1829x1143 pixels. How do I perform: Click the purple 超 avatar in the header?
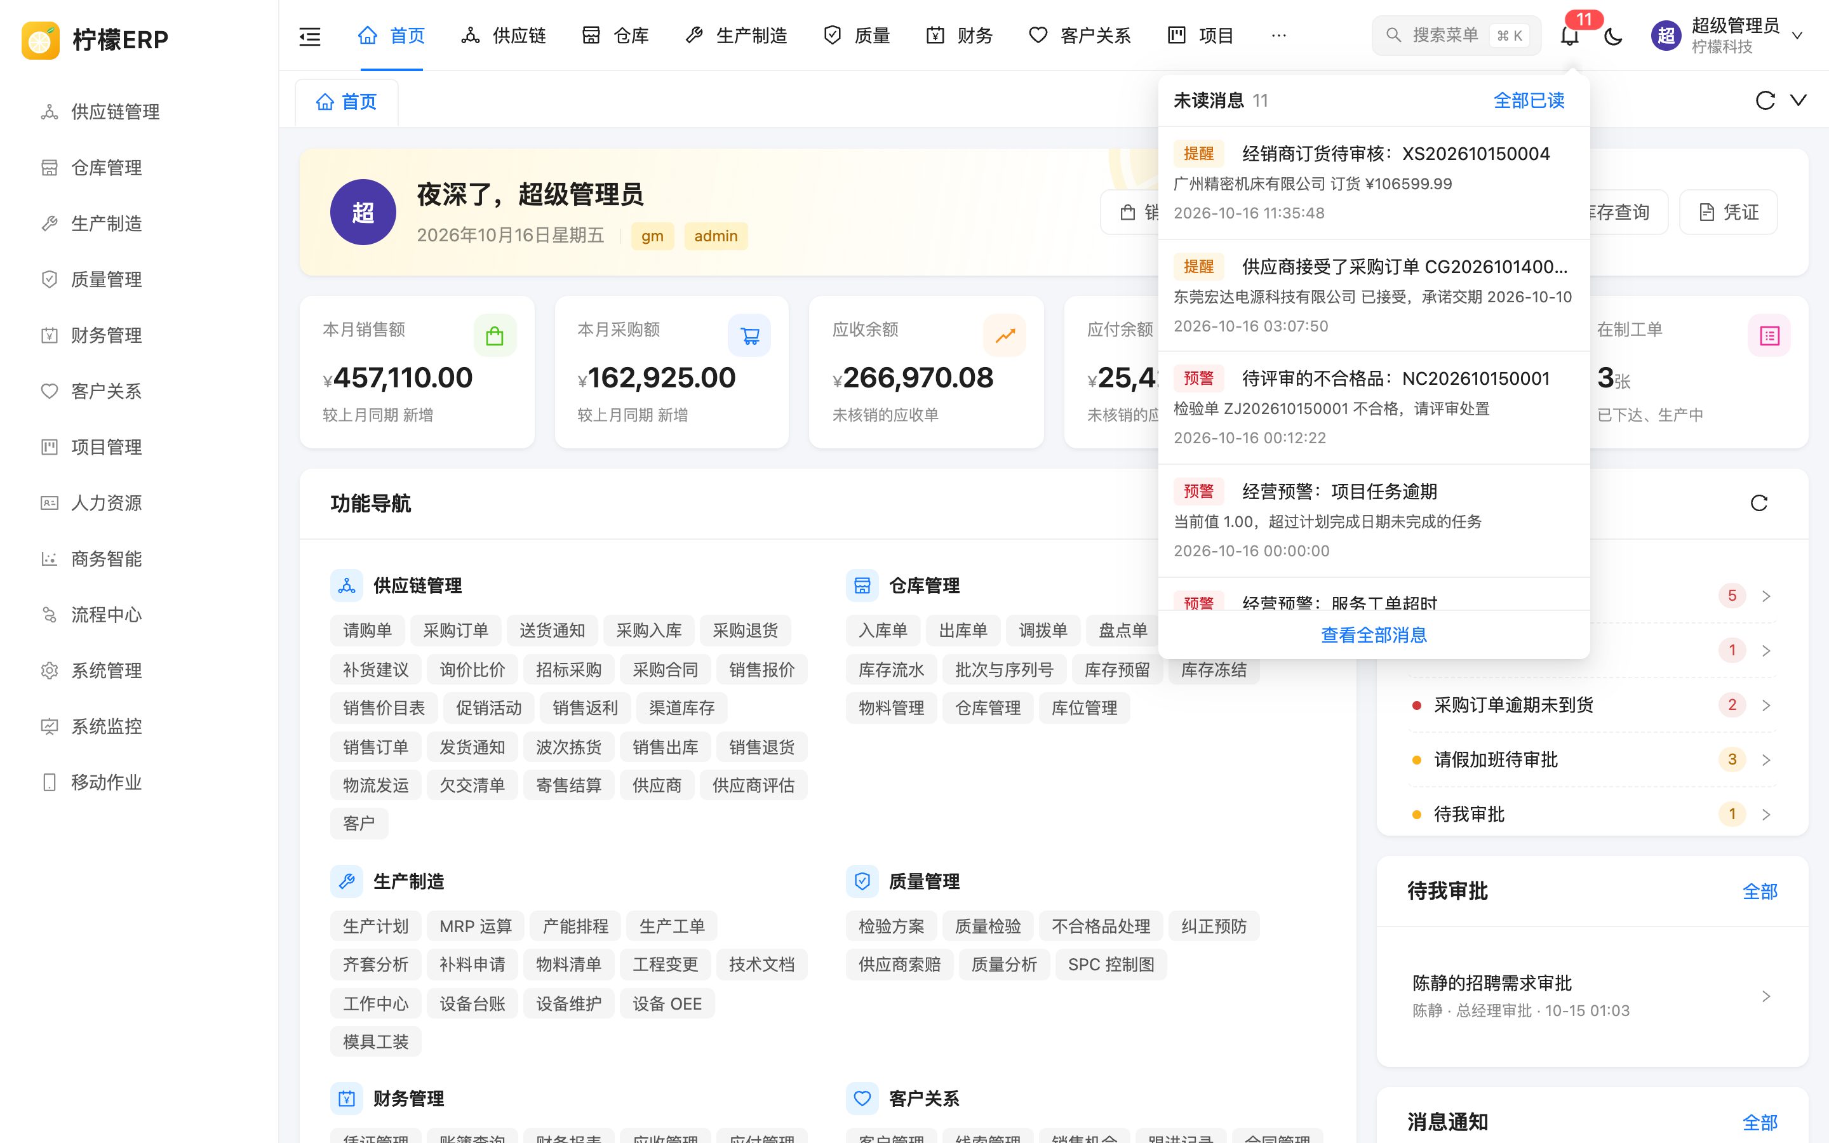(x=1666, y=36)
